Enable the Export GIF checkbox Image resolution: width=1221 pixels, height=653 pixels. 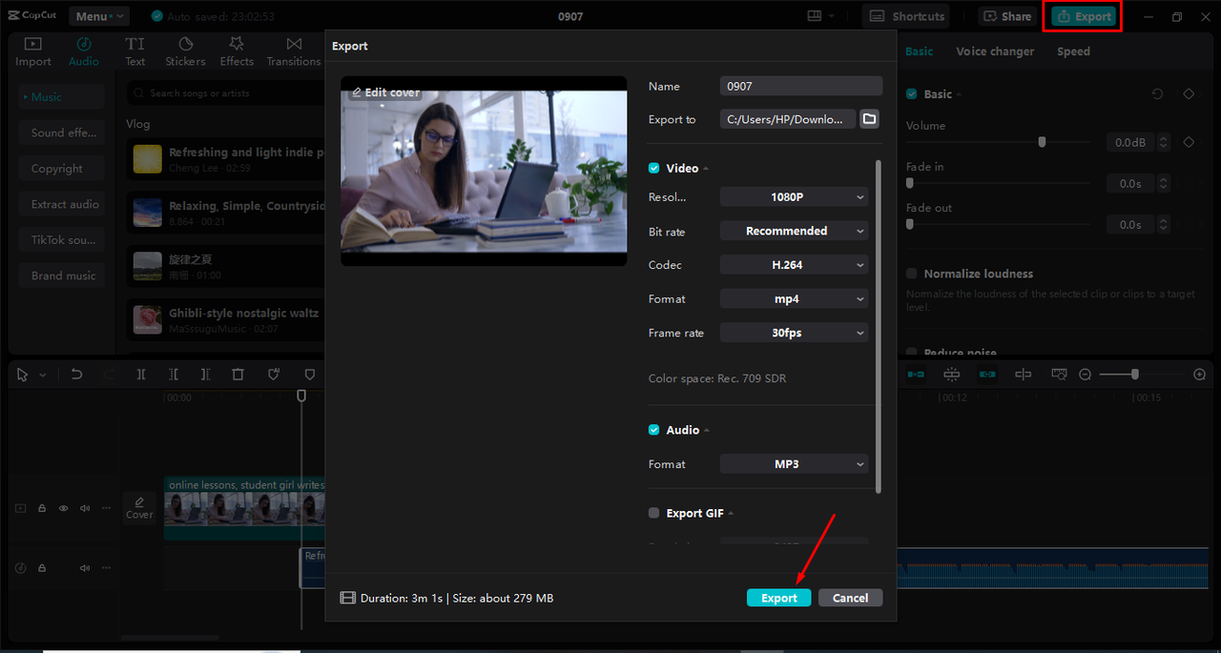tap(654, 513)
